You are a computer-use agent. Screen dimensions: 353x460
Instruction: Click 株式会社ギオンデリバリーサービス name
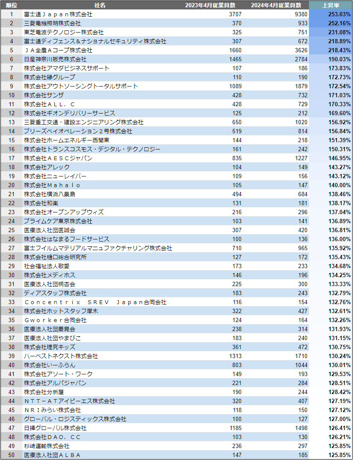tap(70, 113)
